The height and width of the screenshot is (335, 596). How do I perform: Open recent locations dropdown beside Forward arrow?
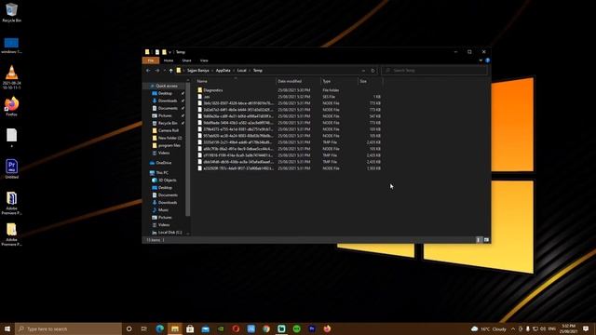[x=164, y=71]
